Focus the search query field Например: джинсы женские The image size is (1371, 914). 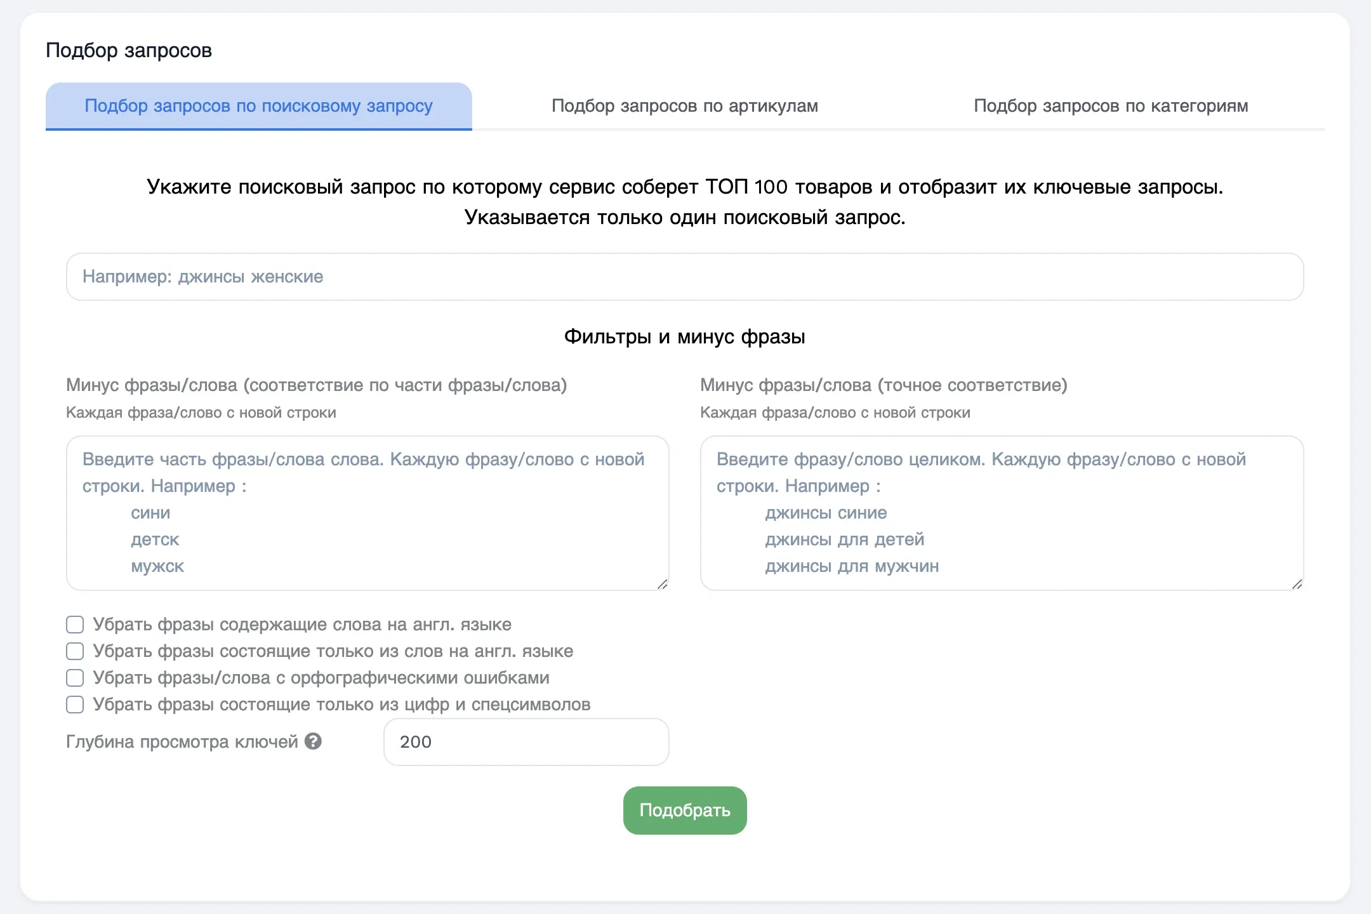pos(685,277)
